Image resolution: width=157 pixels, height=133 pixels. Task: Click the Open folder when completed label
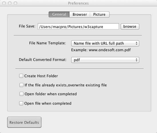coord(51,94)
